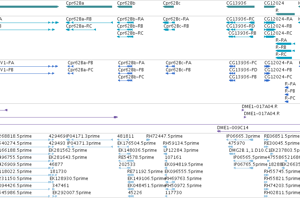Click the CG13936-PB protein label

coord(243,77)
